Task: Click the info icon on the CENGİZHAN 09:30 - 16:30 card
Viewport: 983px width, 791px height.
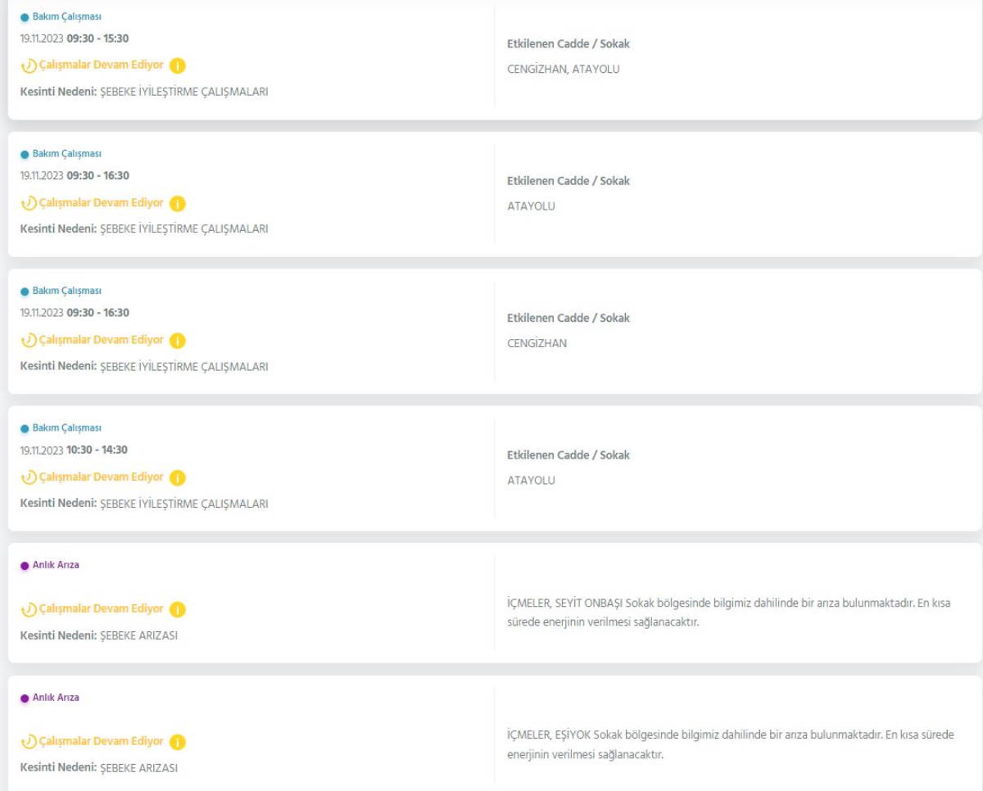Action: click(x=178, y=340)
